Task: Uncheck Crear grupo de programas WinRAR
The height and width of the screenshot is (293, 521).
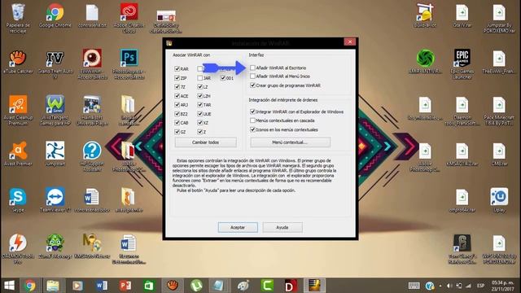Action: [252, 85]
